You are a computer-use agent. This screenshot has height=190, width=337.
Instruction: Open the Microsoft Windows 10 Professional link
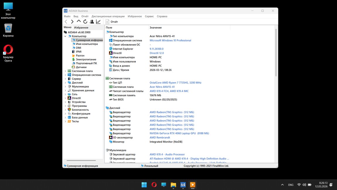click(170, 41)
